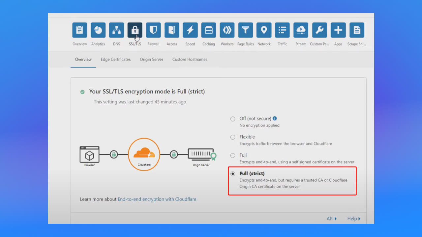This screenshot has height=237, width=422.
Task: Open the Caching drive icon
Action: [x=209, y=30]
